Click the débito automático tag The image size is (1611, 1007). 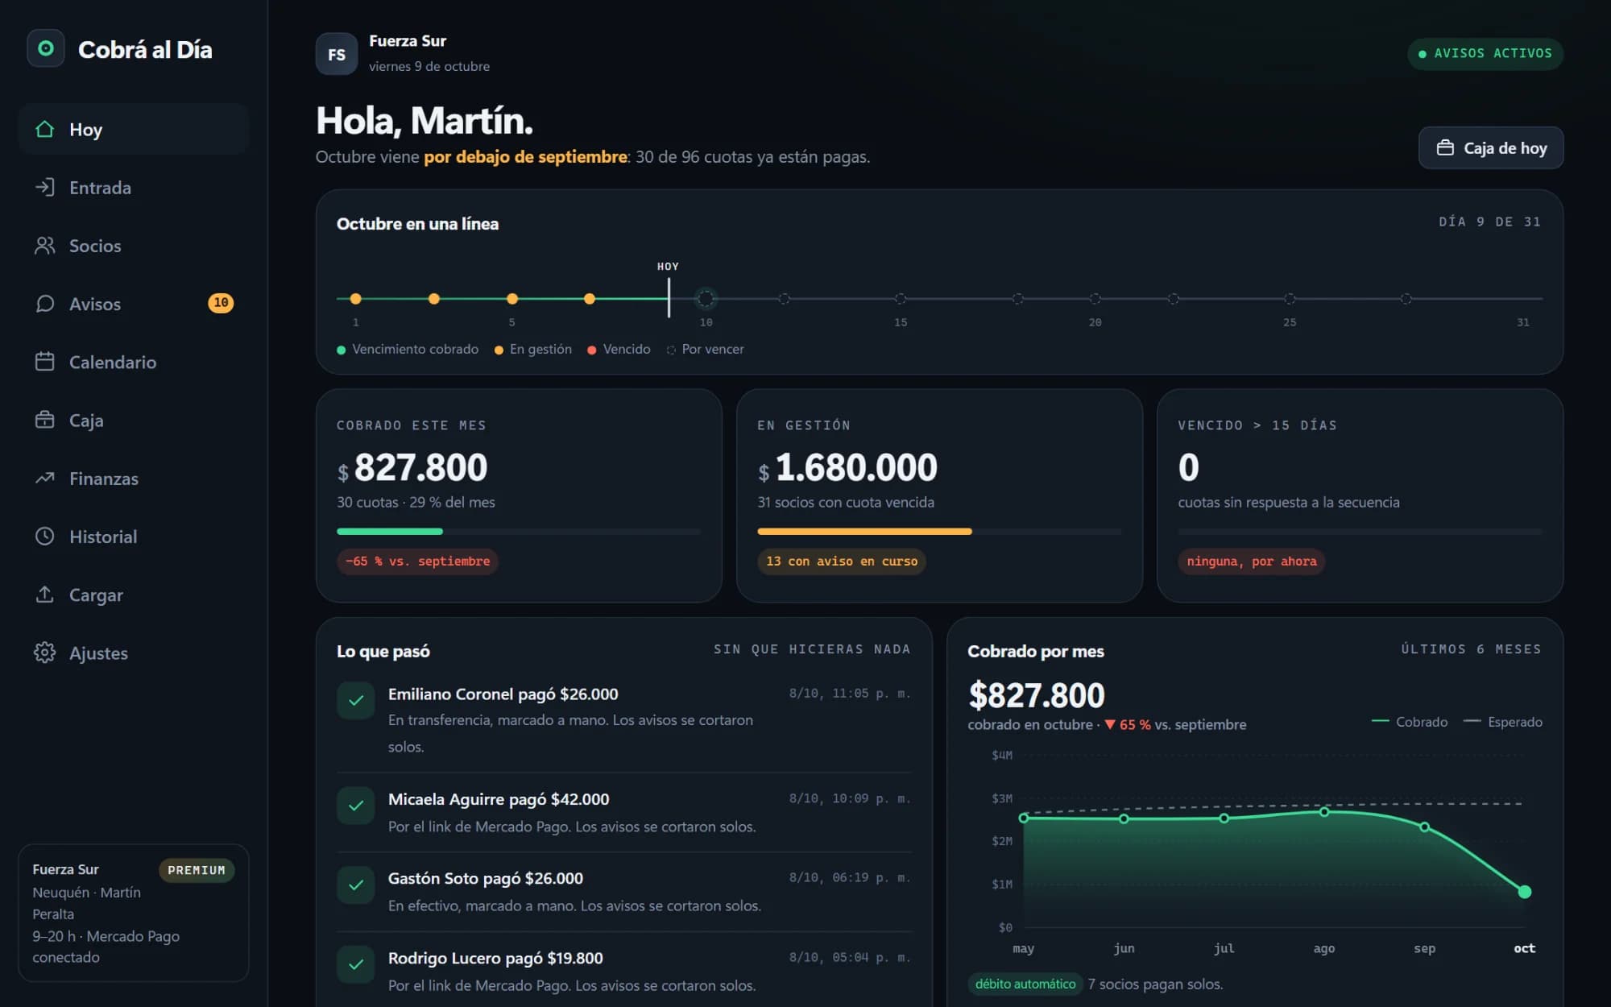(x=1025, y=984)
